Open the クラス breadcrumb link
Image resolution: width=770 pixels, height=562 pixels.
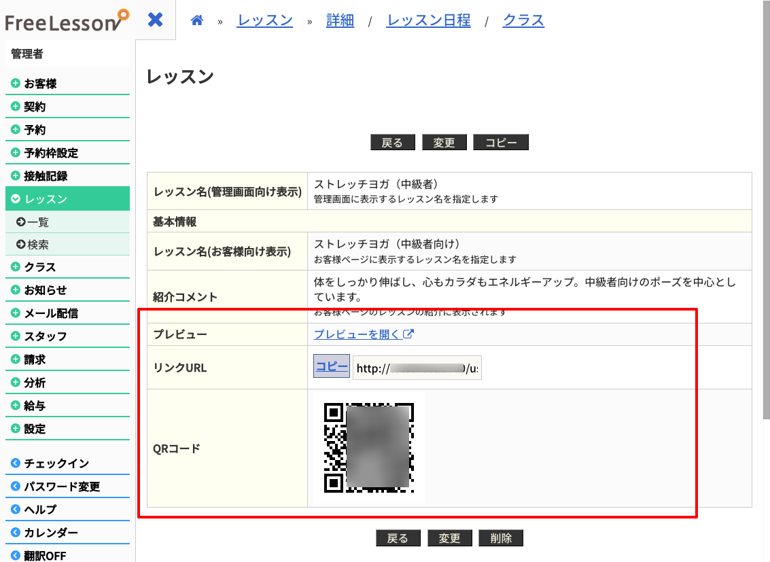click(523, 20)
